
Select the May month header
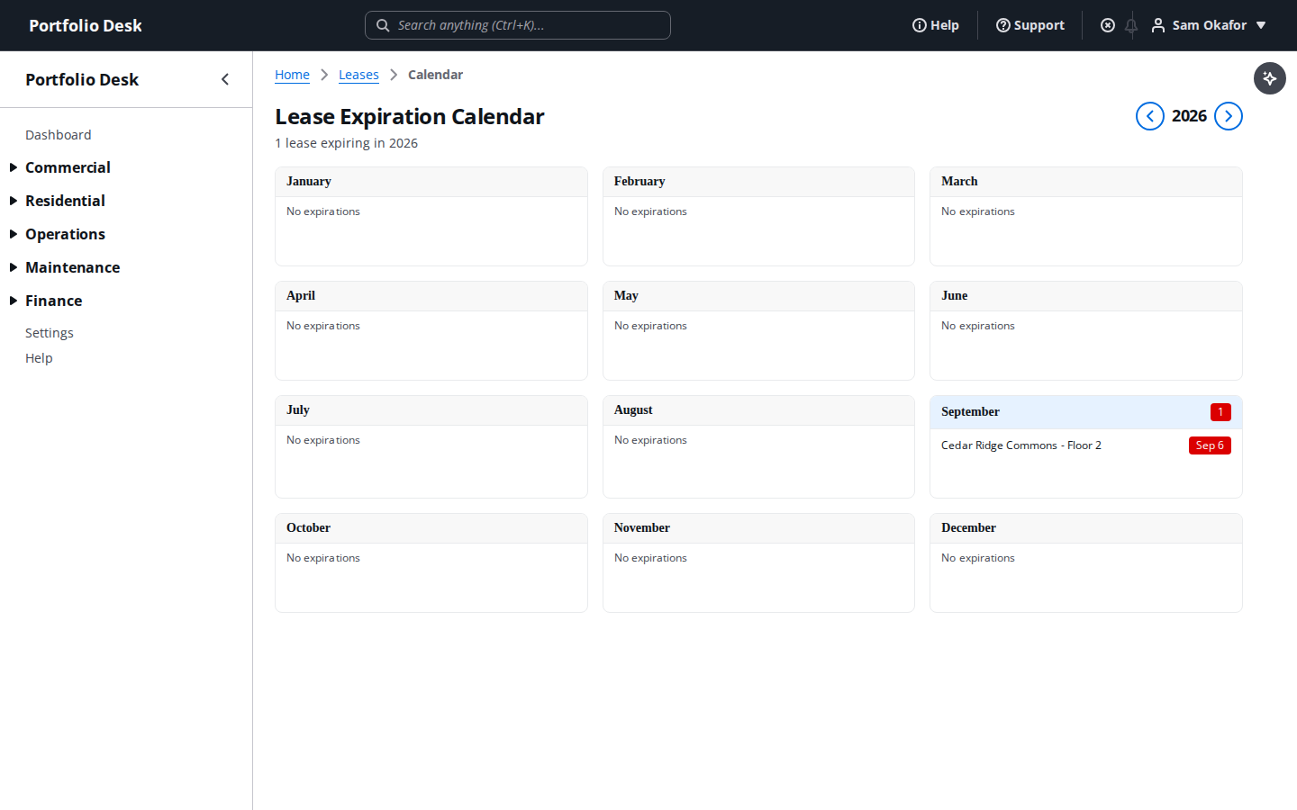(758, 296)
